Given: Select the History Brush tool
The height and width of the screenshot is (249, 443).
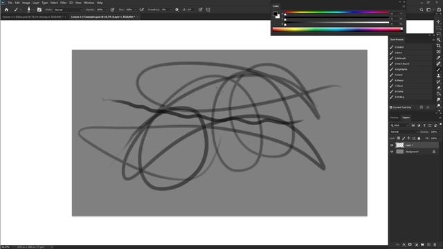Looking at the screenshot, I should 438,82.
